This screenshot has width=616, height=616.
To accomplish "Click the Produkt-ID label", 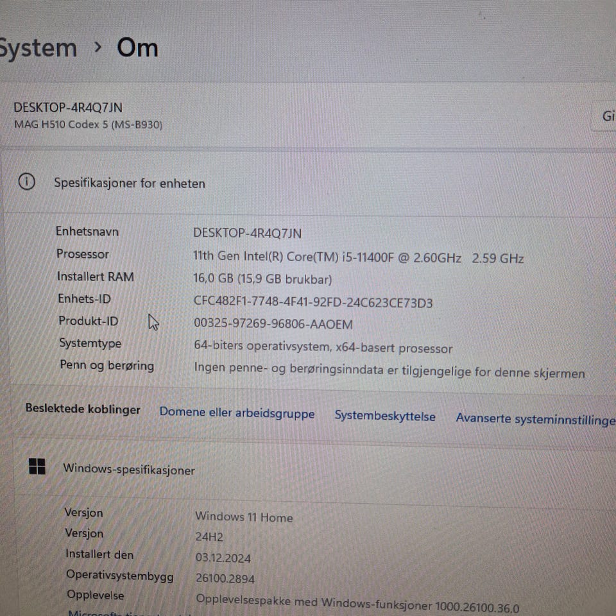I will click(88, 321).
